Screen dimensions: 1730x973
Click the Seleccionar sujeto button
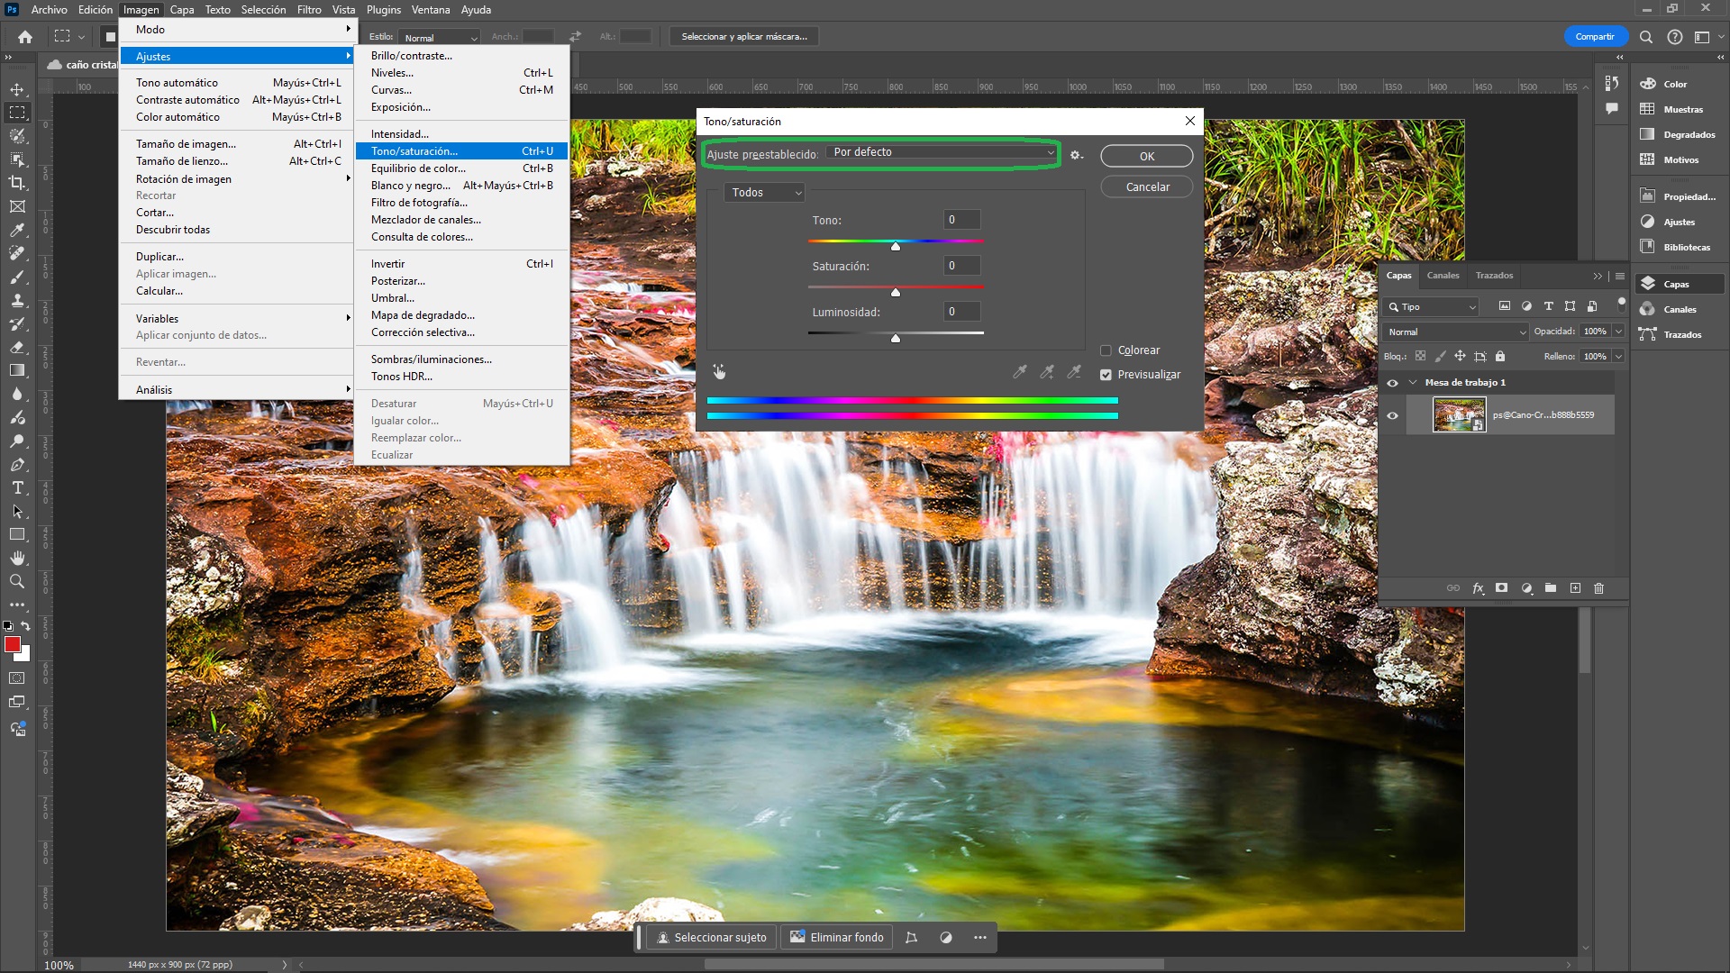coord(711,938)
